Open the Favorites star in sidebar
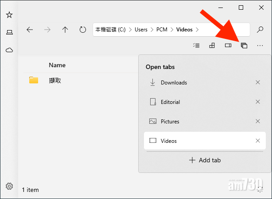This screenshot has height=199, width=272. 9,15
